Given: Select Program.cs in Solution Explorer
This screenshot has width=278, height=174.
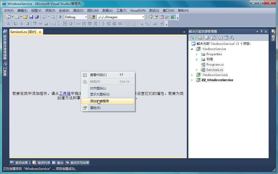Looking at the screenshot, I should (215, 65).
